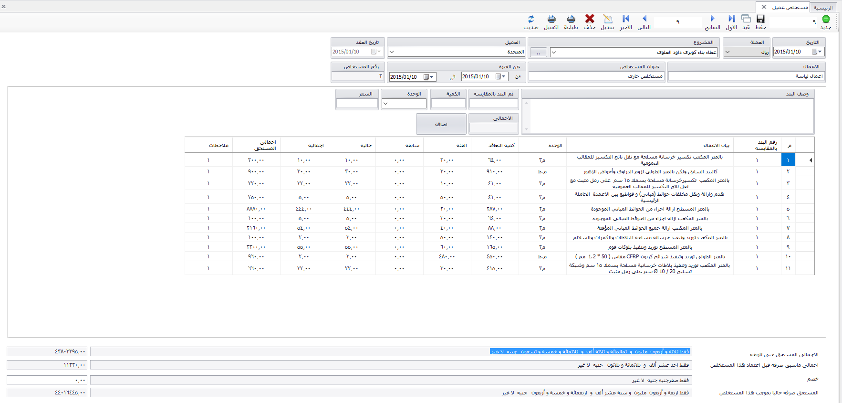Navigate to the previous record (السابق)
This screenshot has height=403, width=842.
point(712,20)
